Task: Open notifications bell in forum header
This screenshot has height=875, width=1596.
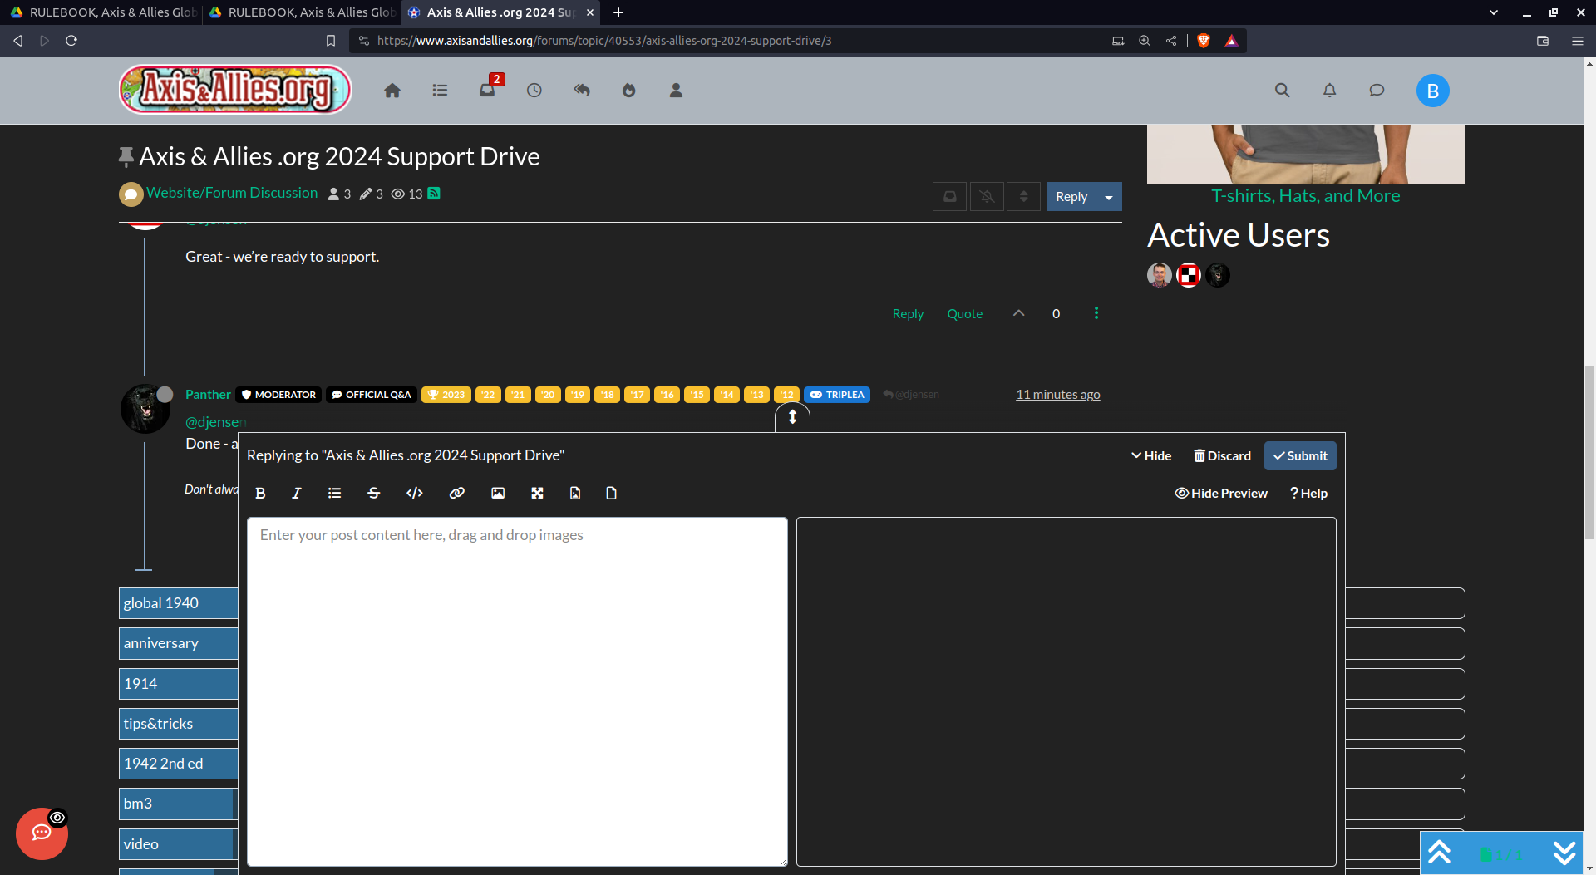Action: click(1330, 91)
